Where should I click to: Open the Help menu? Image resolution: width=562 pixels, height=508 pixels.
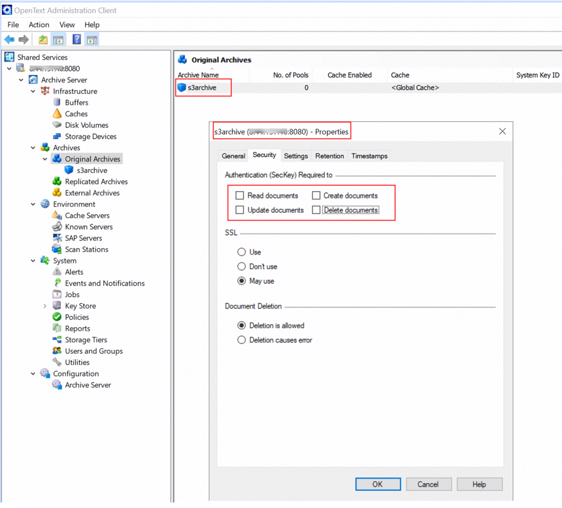(x=92, y=25)
